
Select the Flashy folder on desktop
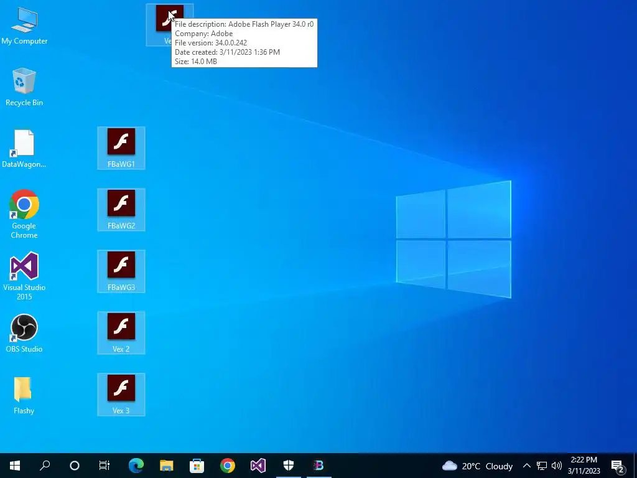point(24,395)
